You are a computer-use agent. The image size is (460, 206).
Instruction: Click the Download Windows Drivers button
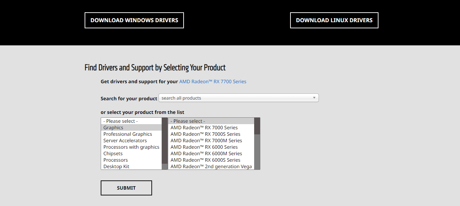134,20
